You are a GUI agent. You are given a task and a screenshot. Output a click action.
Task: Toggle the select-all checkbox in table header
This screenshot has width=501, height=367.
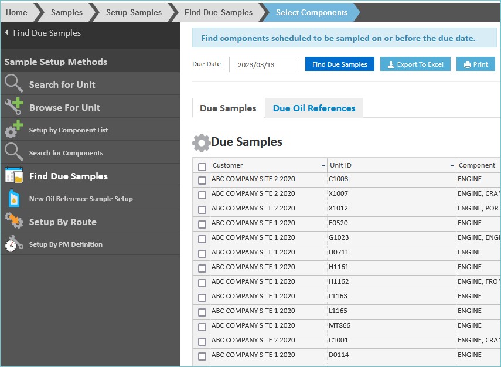click(x=202, y=166)
